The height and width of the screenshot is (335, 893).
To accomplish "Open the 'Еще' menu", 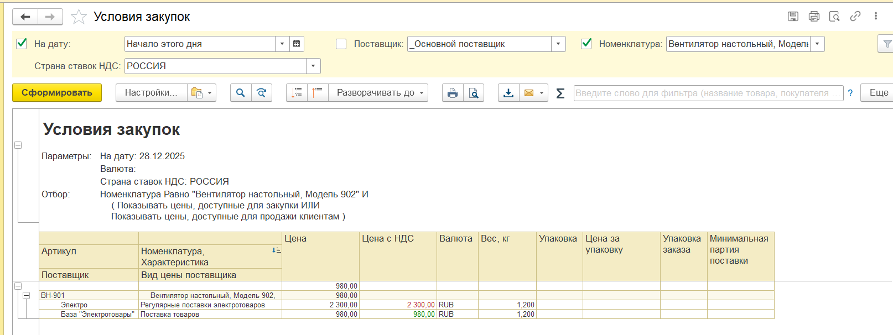I will [878, 93].
